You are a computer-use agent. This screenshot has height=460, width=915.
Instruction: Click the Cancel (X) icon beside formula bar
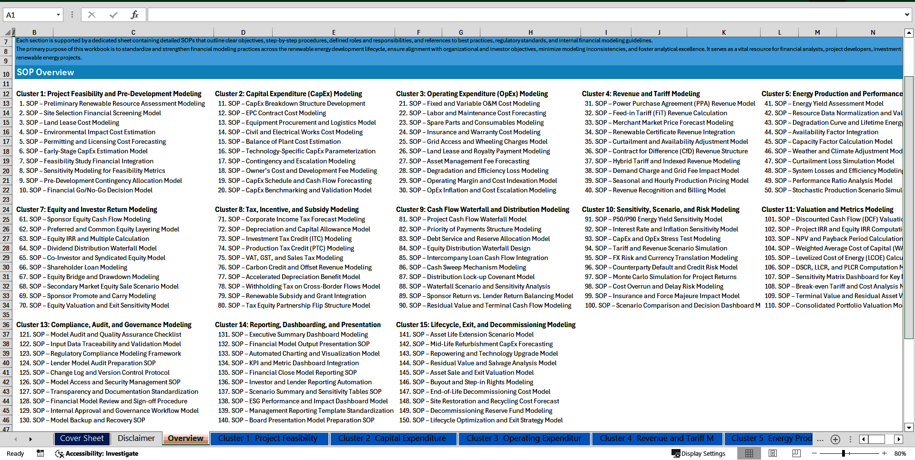[x=91, y=14]
